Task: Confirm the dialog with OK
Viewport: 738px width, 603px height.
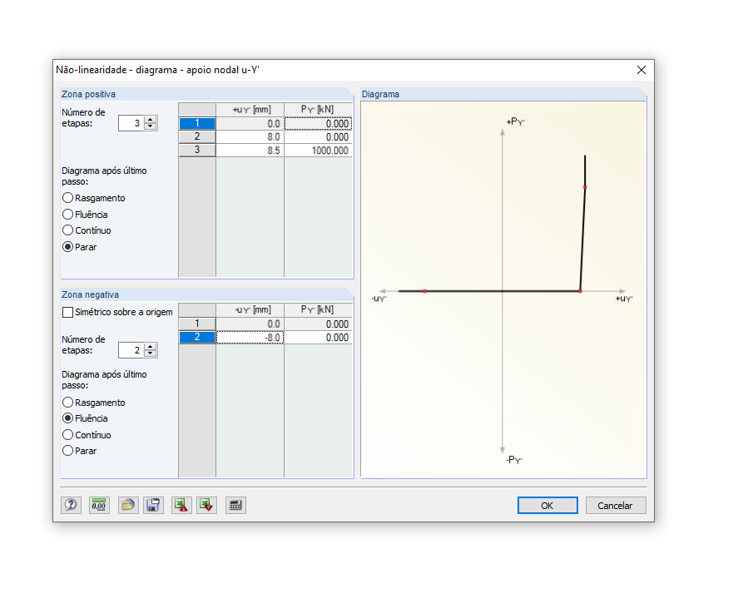Action: (547, 505)
